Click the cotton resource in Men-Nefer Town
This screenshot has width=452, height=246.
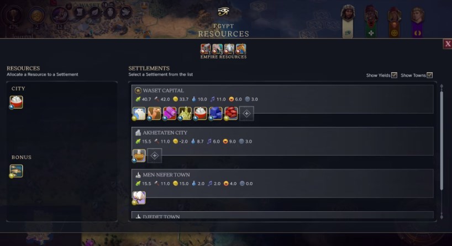139,197
